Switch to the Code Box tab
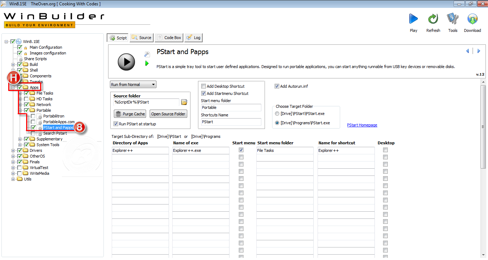Image resolution: width=488 pixels, height=260 pixels. pos(169,38)
